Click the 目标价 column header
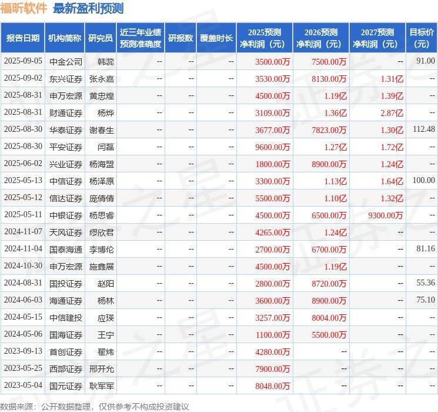The height and width of the screenshot is (412, 438). (422, 38)
